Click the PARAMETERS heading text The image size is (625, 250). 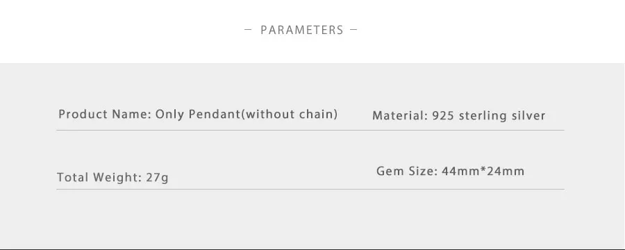(302, 30)
